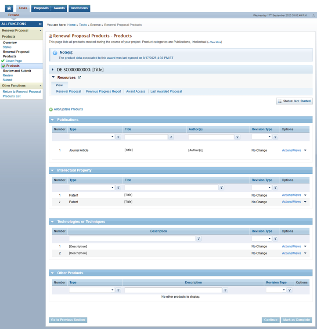Switch to the Proposals | Awards tab
This screenshot has height=329, width=317.
(x=49, y=8)
